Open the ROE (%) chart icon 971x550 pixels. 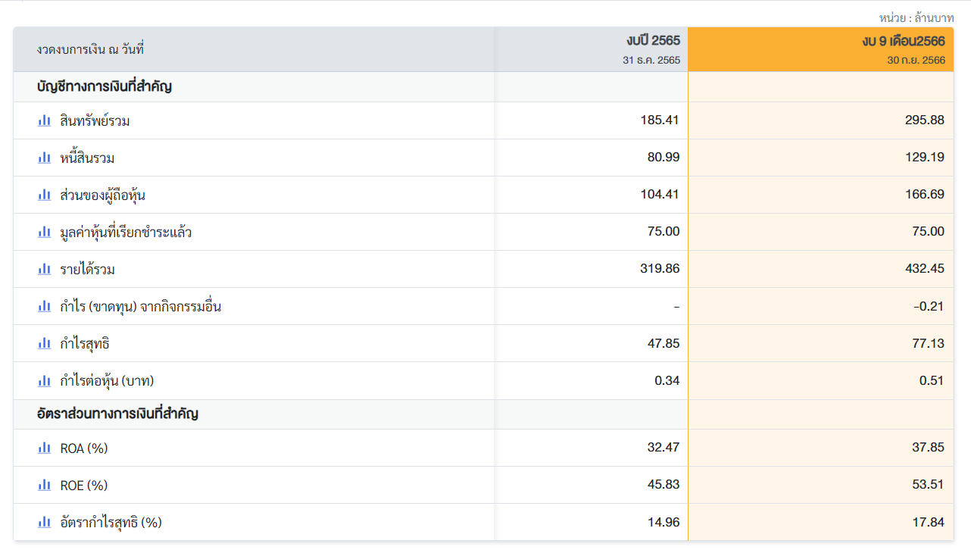click(45, 485)
